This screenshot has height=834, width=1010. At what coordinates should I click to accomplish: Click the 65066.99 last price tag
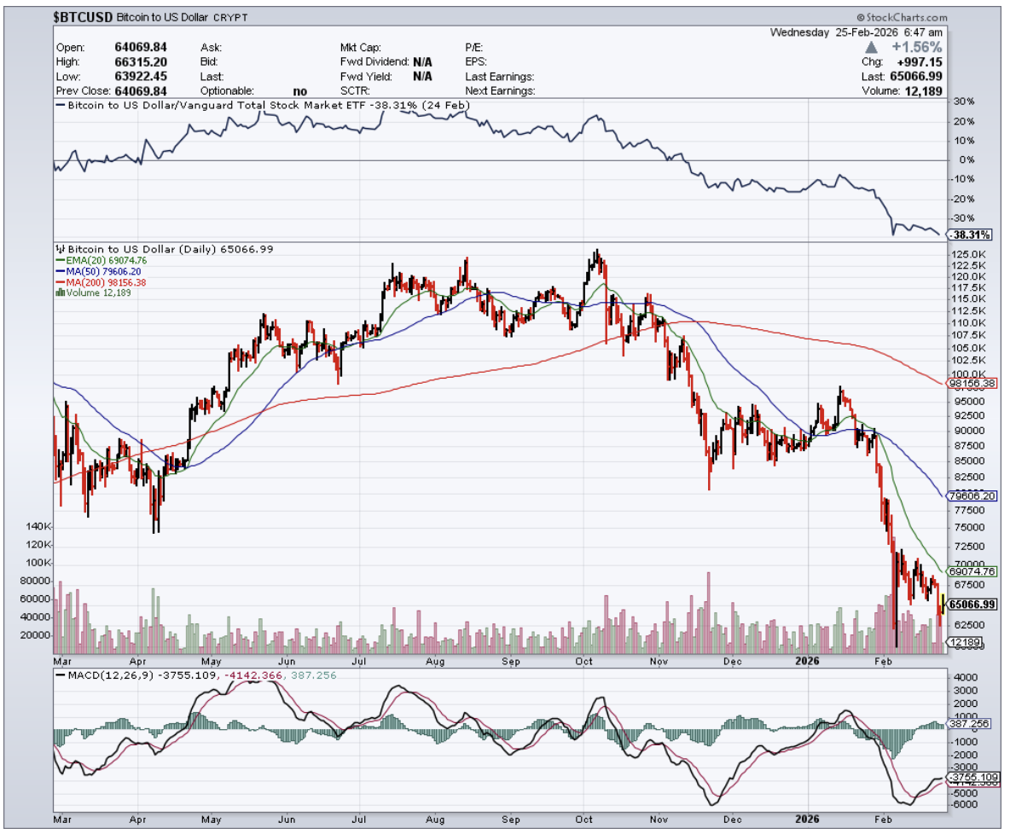coord(972,604)
